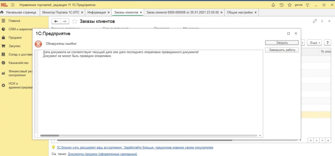Viewport: 335px width, 156px height.
Task: Open favorites star in title bar
Action: (290, 5)
